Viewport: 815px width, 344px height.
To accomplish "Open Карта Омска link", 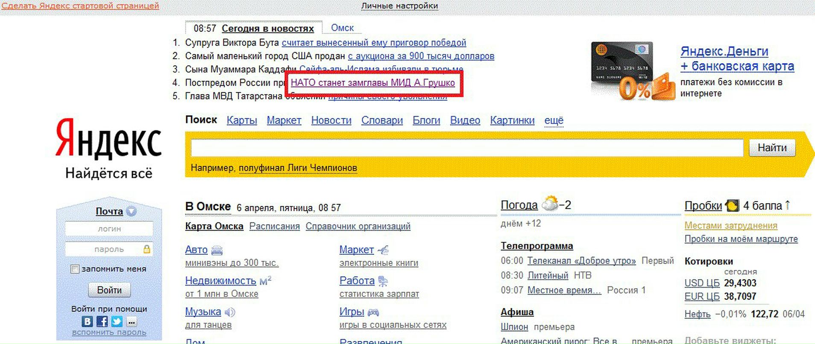I will coord(214,226).
